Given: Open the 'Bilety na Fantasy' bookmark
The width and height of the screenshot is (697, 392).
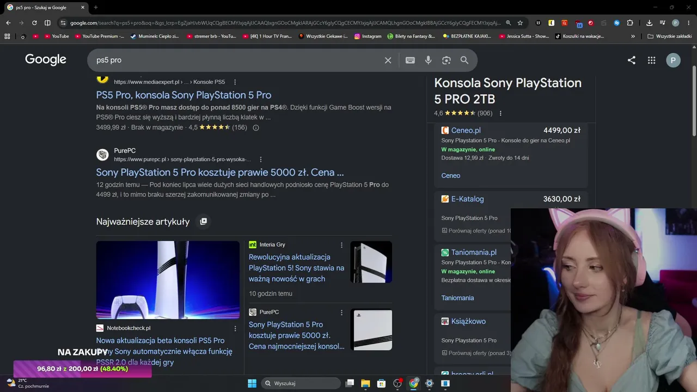Looking at the screenshot, I should pyautogui.click(x=411, y=36).
